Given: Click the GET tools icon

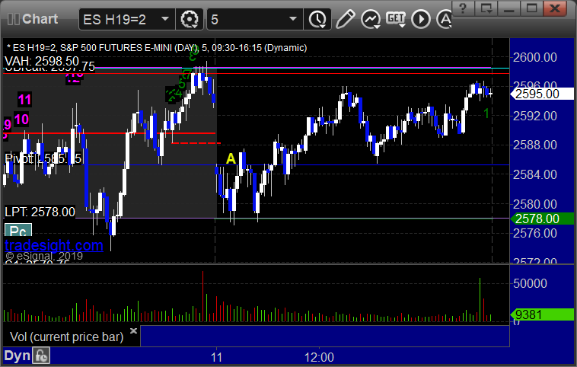Looking at the screenshot, I should 396,19.
